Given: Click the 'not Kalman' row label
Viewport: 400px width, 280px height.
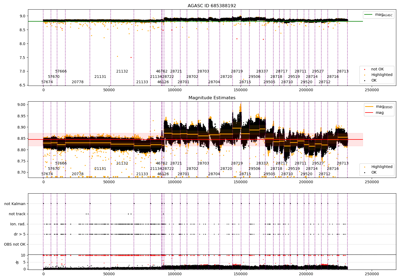Looking at the screenshot, I should [15, 204].
